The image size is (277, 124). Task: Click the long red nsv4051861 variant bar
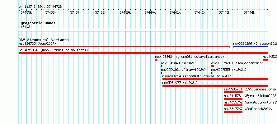click(143, 53)
